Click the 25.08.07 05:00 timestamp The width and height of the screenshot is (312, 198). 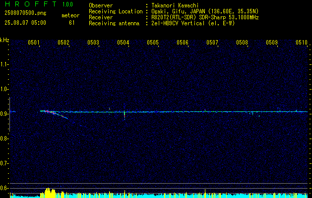coord(25,23)
